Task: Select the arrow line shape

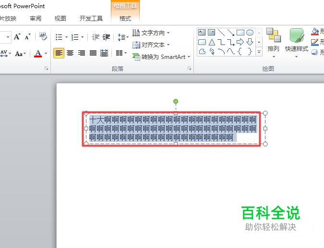Action: [x=230, y=33]
